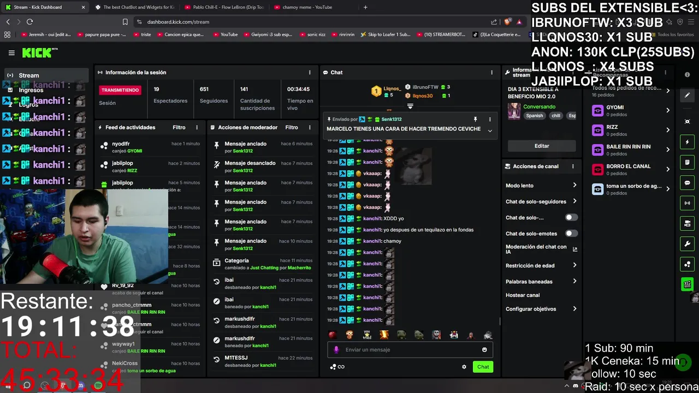This screenshot has width=699, height=393.
Task: Expand the pinned message chevron
Action: 490,131
